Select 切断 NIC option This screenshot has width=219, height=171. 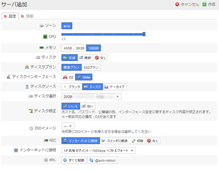[x=138, y=140]
